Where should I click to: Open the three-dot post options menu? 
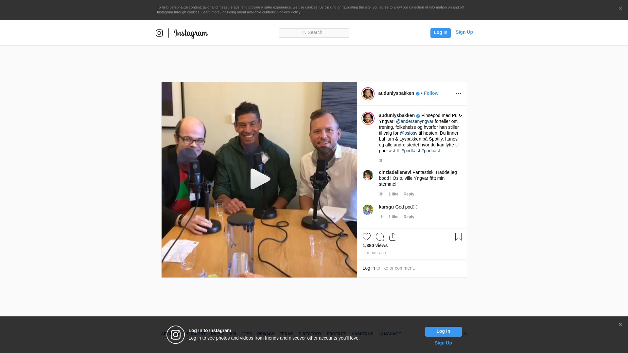459,94
